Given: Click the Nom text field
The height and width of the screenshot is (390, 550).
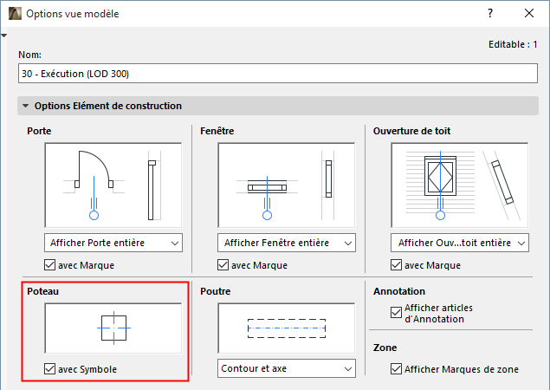Looking at the screenshot, I should click(x=277, y=74).
